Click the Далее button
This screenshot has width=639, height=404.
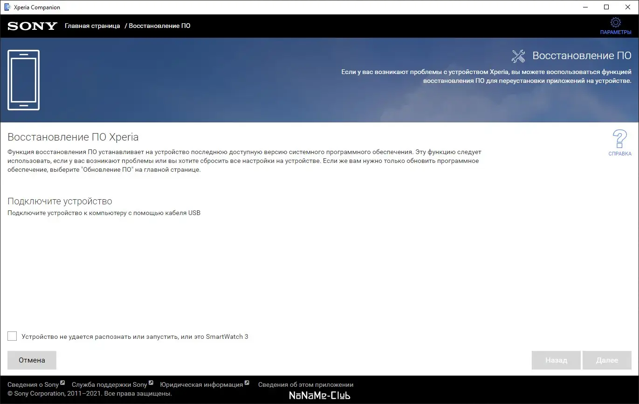(607, 360)
